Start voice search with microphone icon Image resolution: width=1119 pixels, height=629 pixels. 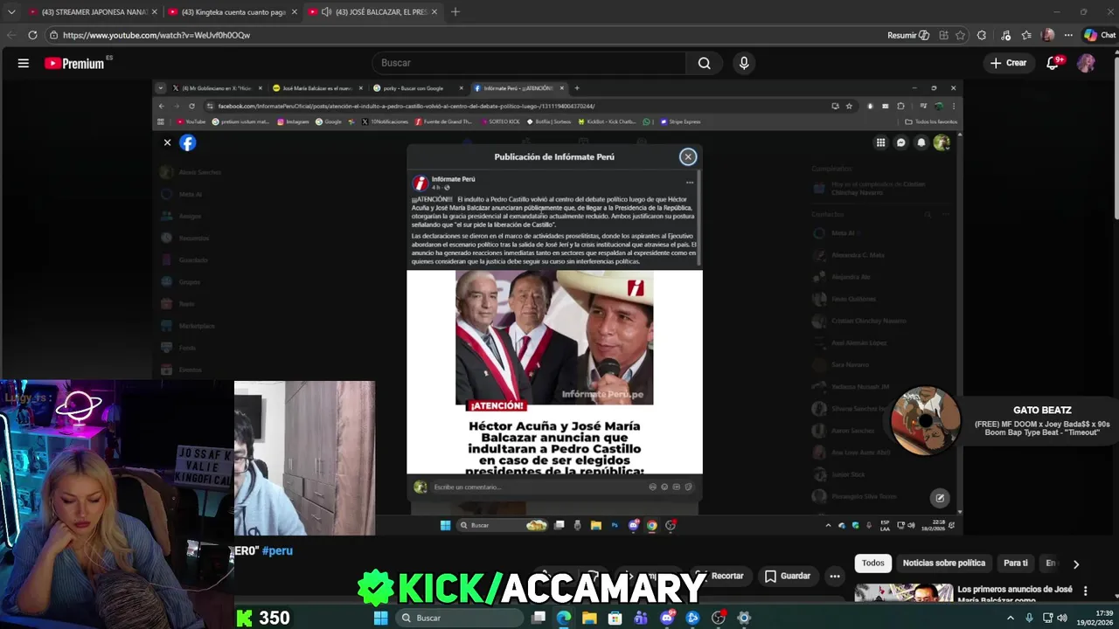pyautogui.click(x=744, y=63)
